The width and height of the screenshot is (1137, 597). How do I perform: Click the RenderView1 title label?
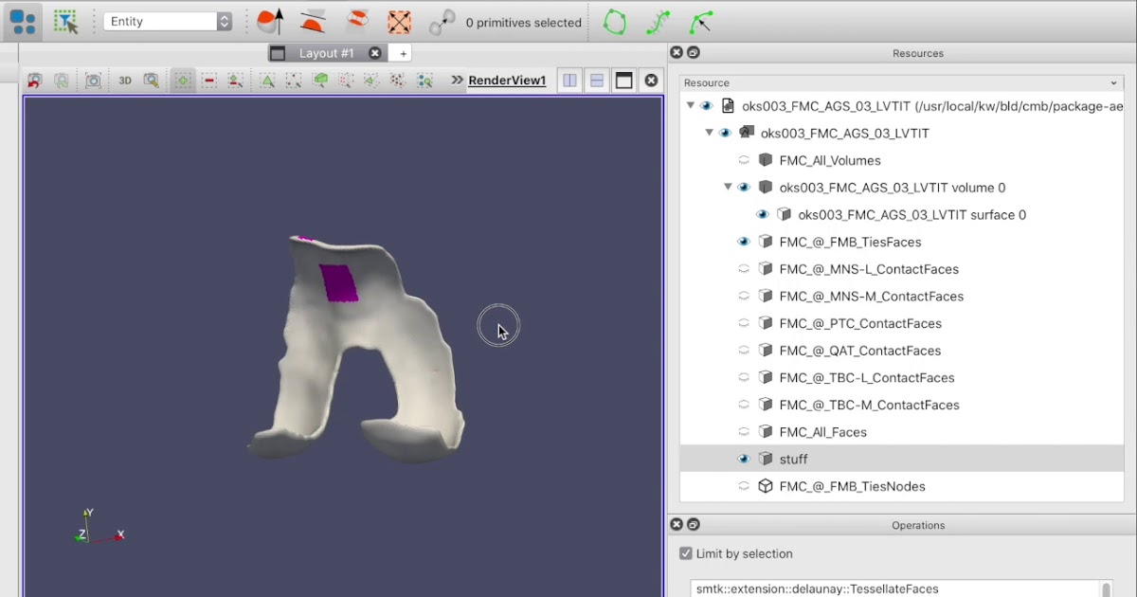tap(507, 81)
